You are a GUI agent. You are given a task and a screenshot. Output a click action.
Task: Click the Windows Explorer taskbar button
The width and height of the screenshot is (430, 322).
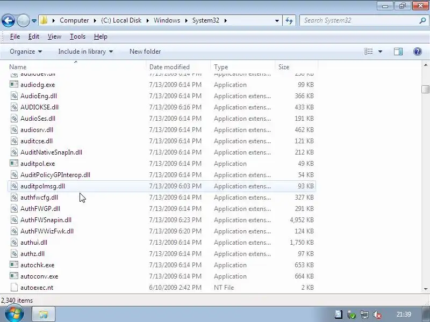pyautogui.click(x=44, y=314)
